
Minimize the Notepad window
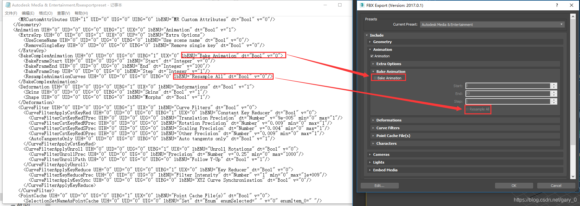(x=325, y=5)
